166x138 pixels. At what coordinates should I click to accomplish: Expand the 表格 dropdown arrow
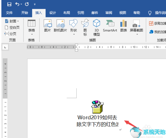(x=32, y=34)
